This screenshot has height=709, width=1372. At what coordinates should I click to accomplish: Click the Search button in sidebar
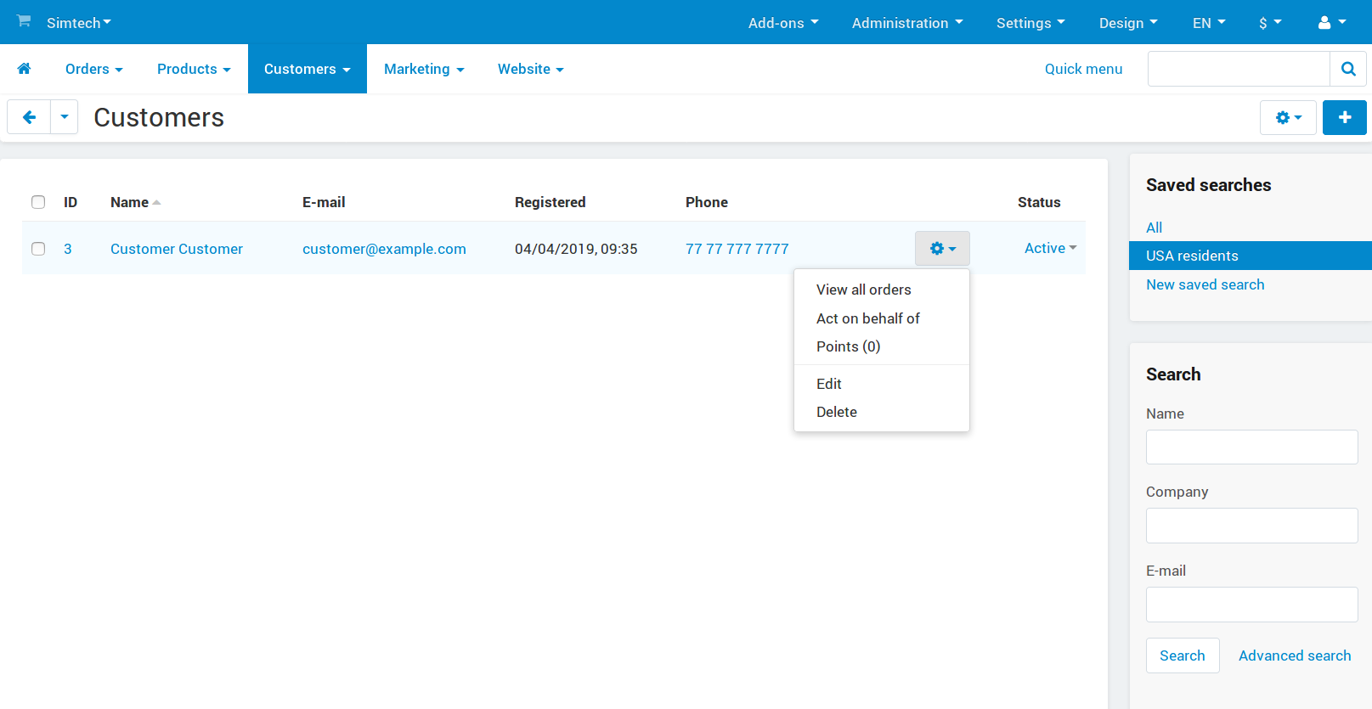pos(1183,656)
